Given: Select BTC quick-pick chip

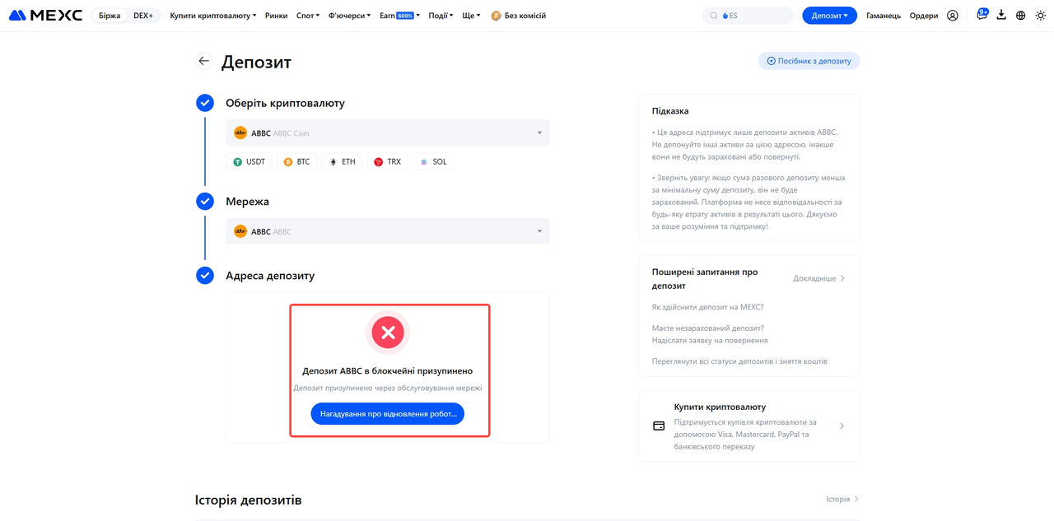Looking at the screenshot, I should [296, 162].
